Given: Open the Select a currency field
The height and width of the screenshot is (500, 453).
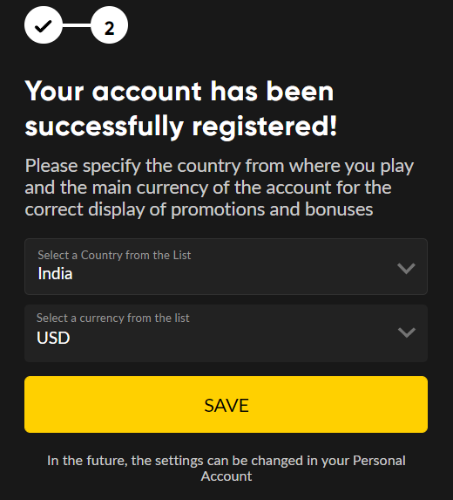Looking at the screenshot, I should [226, 333].
